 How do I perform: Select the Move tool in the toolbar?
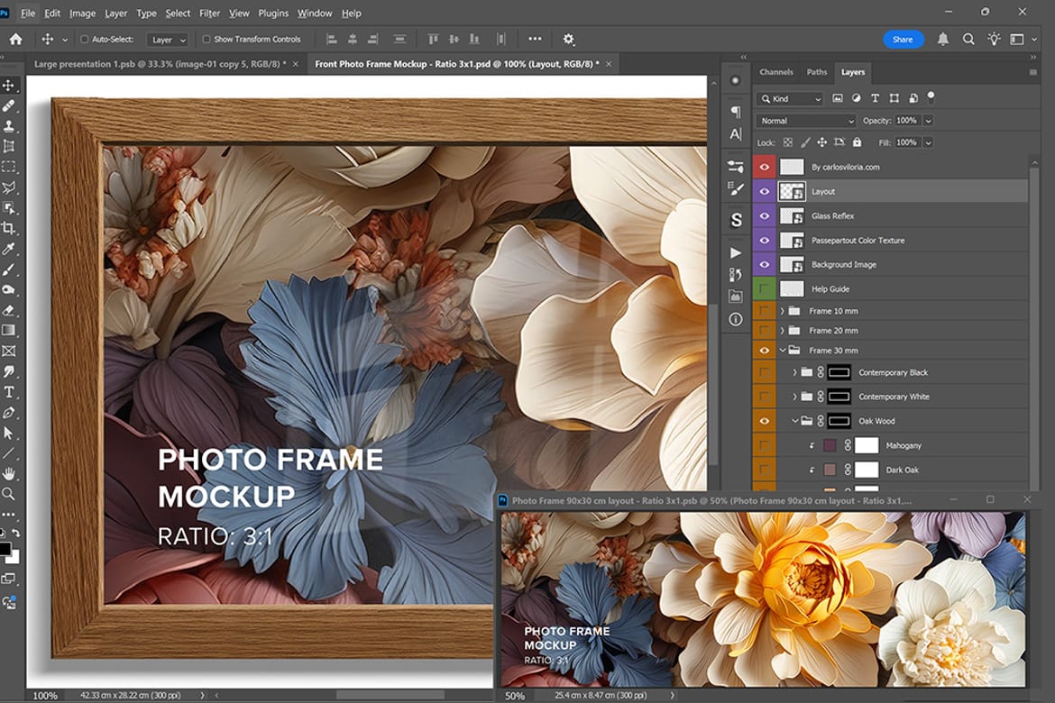[x=9, y=86]
